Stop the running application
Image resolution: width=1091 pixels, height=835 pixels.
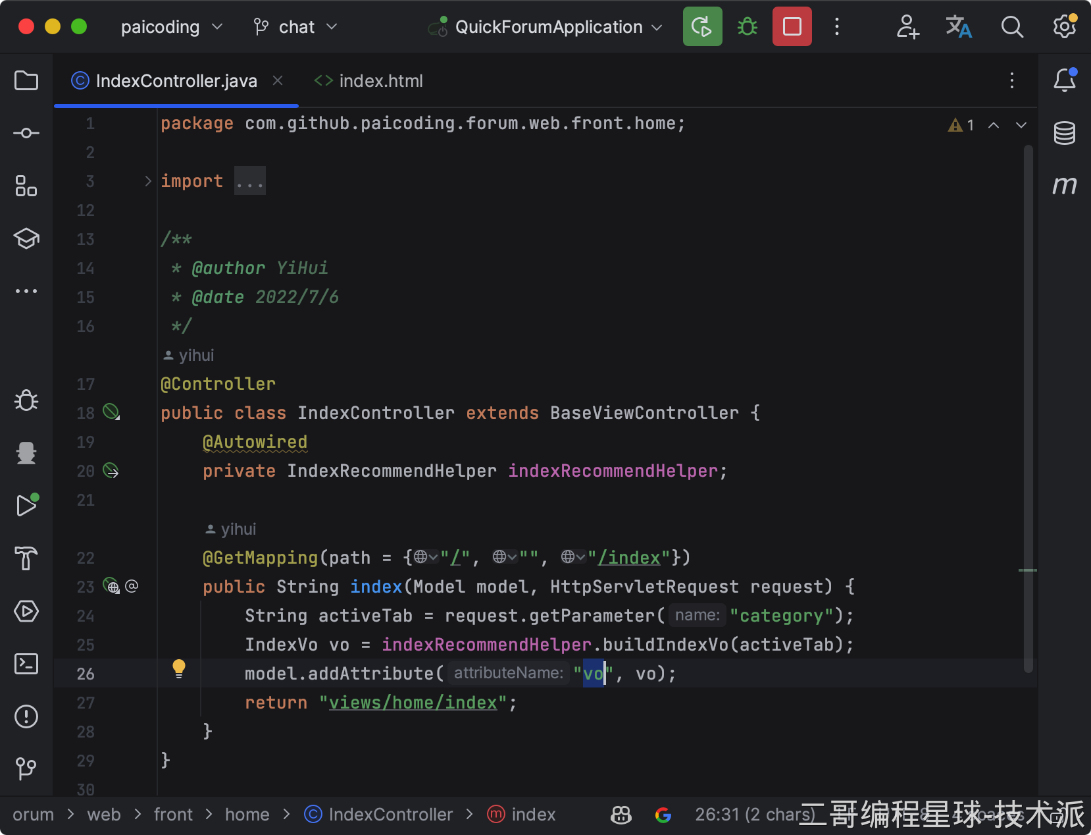click(x=792, y=26)
